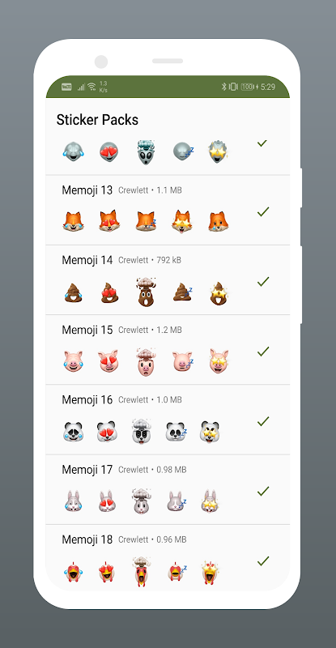Tap the heart-eyes panda sticker in Memoji 16

(x=107, y=432)
